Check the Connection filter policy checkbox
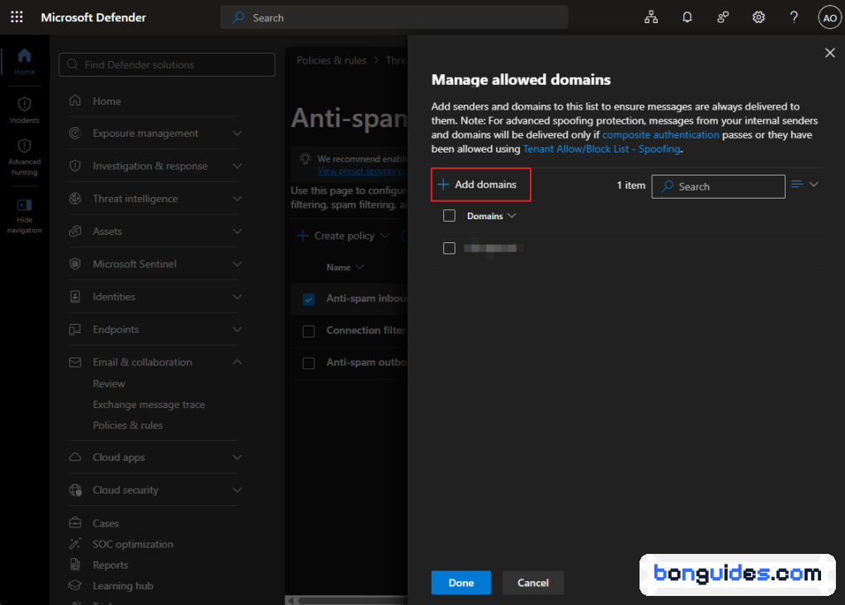845x605 pixels. 309,331
